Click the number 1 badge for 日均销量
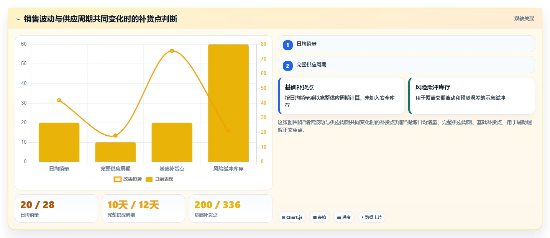Screen dimensions: 550x238 click(287, 45)
